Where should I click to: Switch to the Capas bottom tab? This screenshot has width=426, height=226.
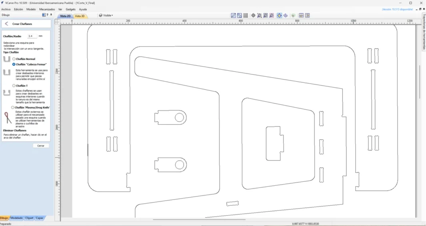tap(40, 218)
